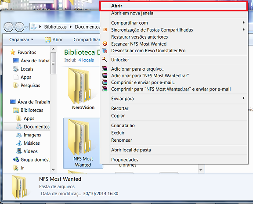Click navigation pane scroll up arrow
253x204 pixels.
[x=53, y=49]
